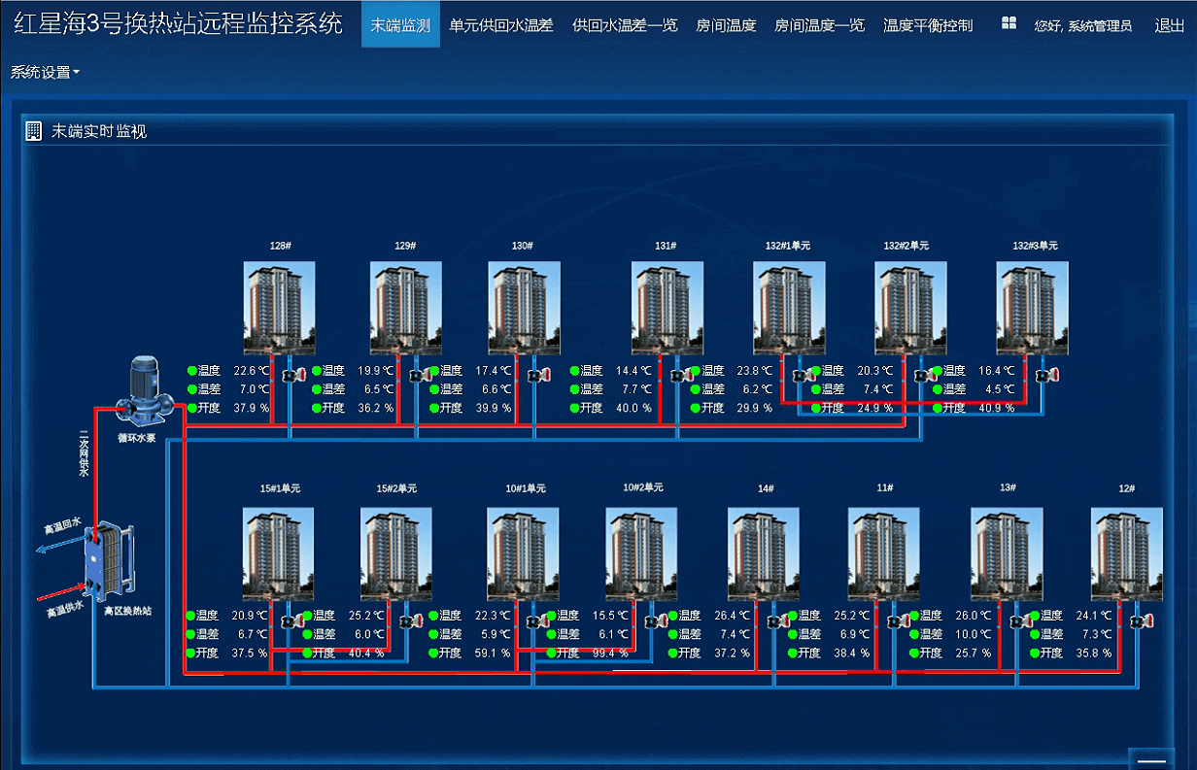The width and height of the screenshot is (1197, 770).
Task: Click the 红星海3号换热站远程监控系统 title
Action: coord(178,24)
